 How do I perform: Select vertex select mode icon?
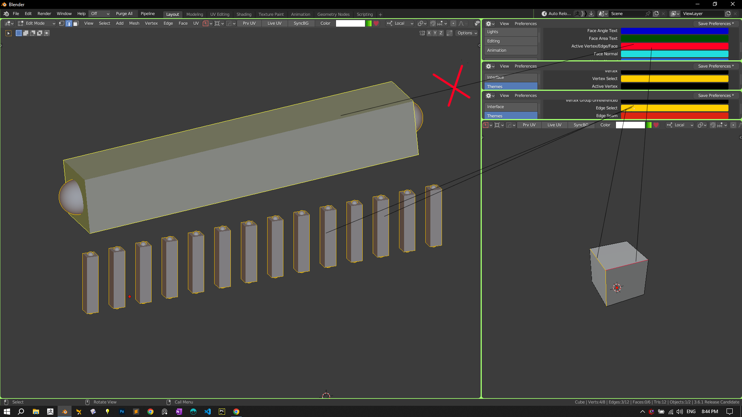[x=61, y=24]
